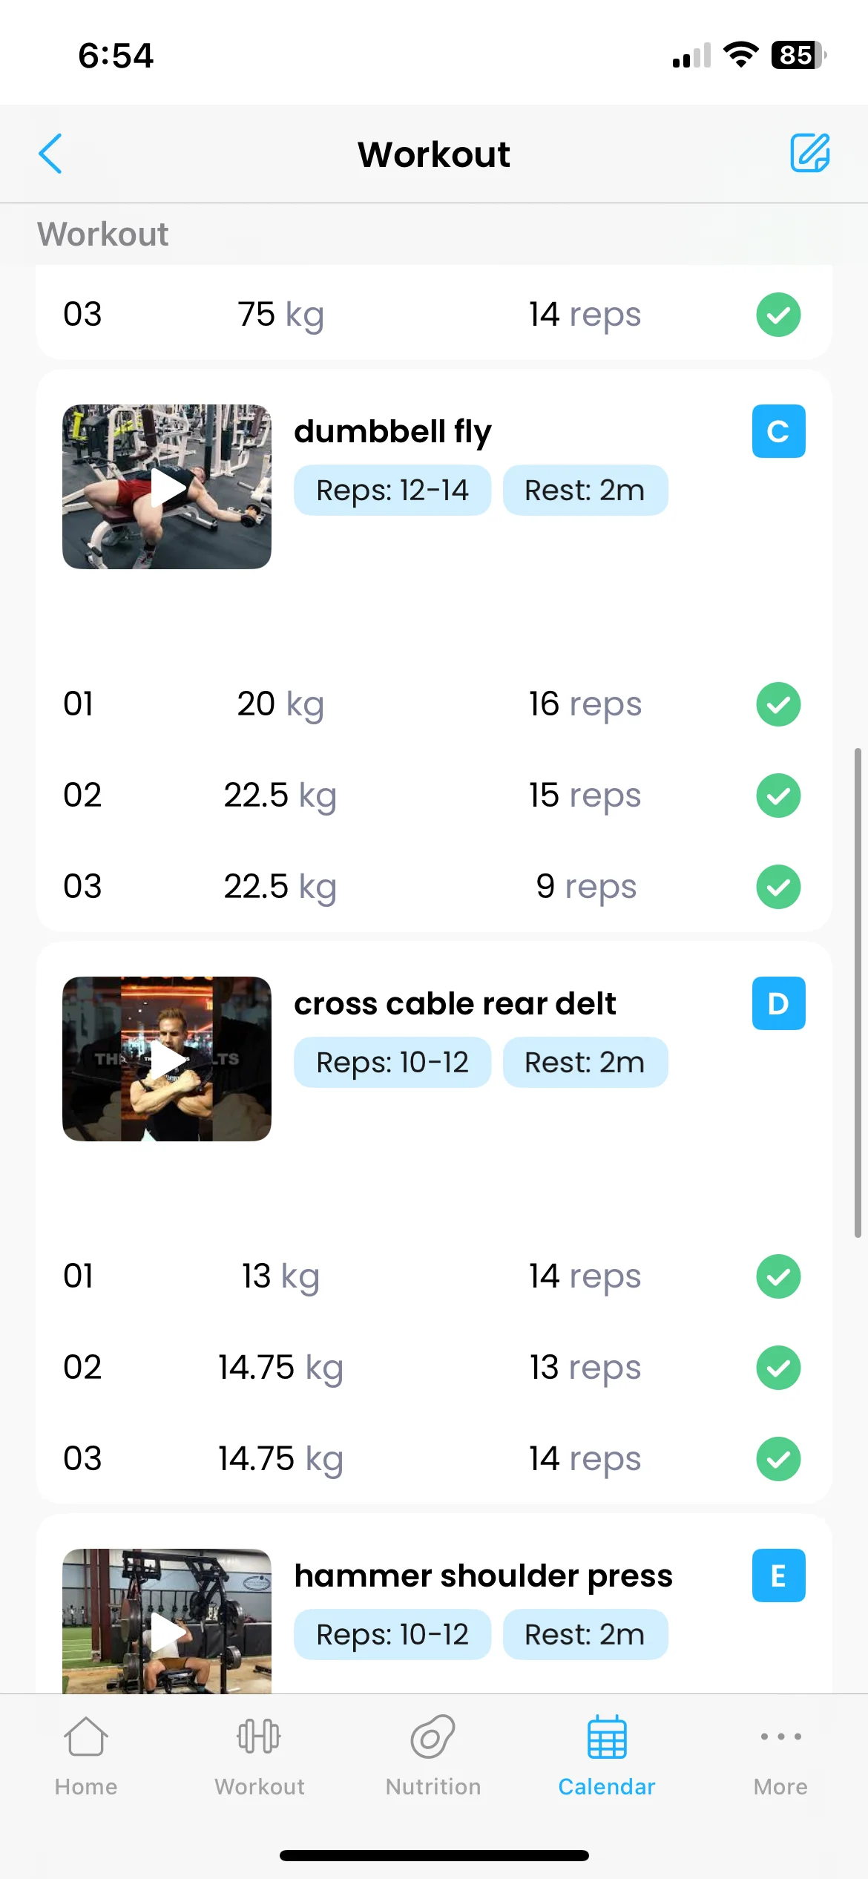Screen dimensions: 868x1879
Task: Click the vertical scrollbar indicator
Action: pyautogui.click(x=858, y=993)
